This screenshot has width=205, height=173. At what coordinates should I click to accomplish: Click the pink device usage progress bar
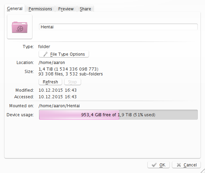click(79, 115)
